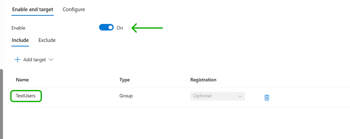350x139 pixels.
Task: Click the Group type cell of TestUsers
Action: pos(126,96)
